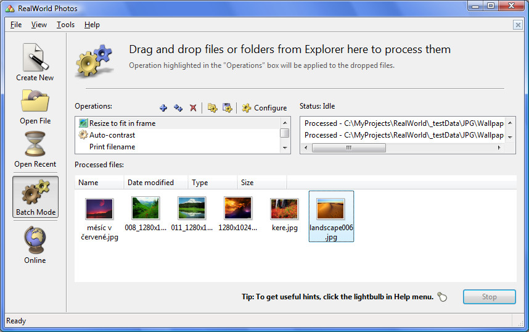Add a new operation with the blue plus icon
The height and width of the screenshot is (332, 529).
pyautogui.click(x=163, y=108)
